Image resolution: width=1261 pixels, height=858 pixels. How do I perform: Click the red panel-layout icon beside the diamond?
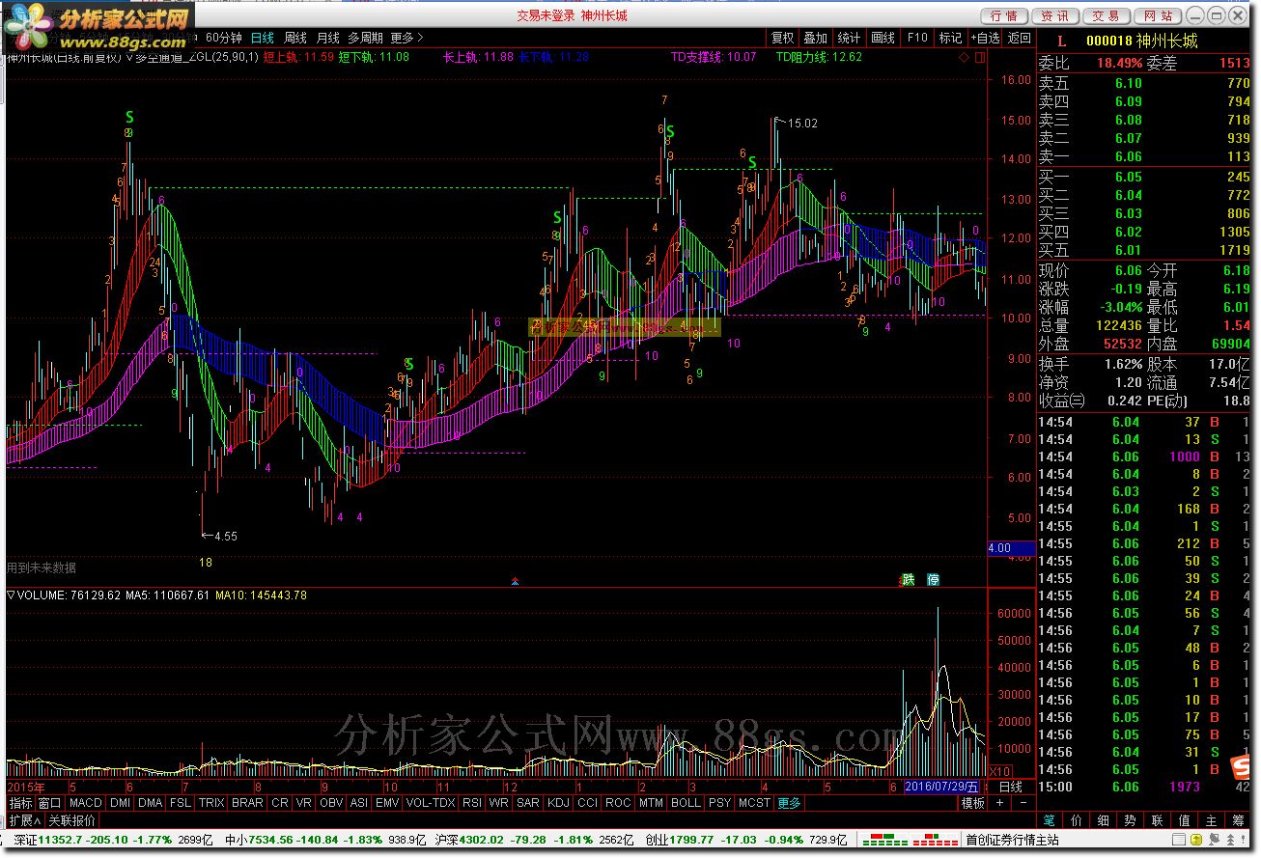coord(980,58)
